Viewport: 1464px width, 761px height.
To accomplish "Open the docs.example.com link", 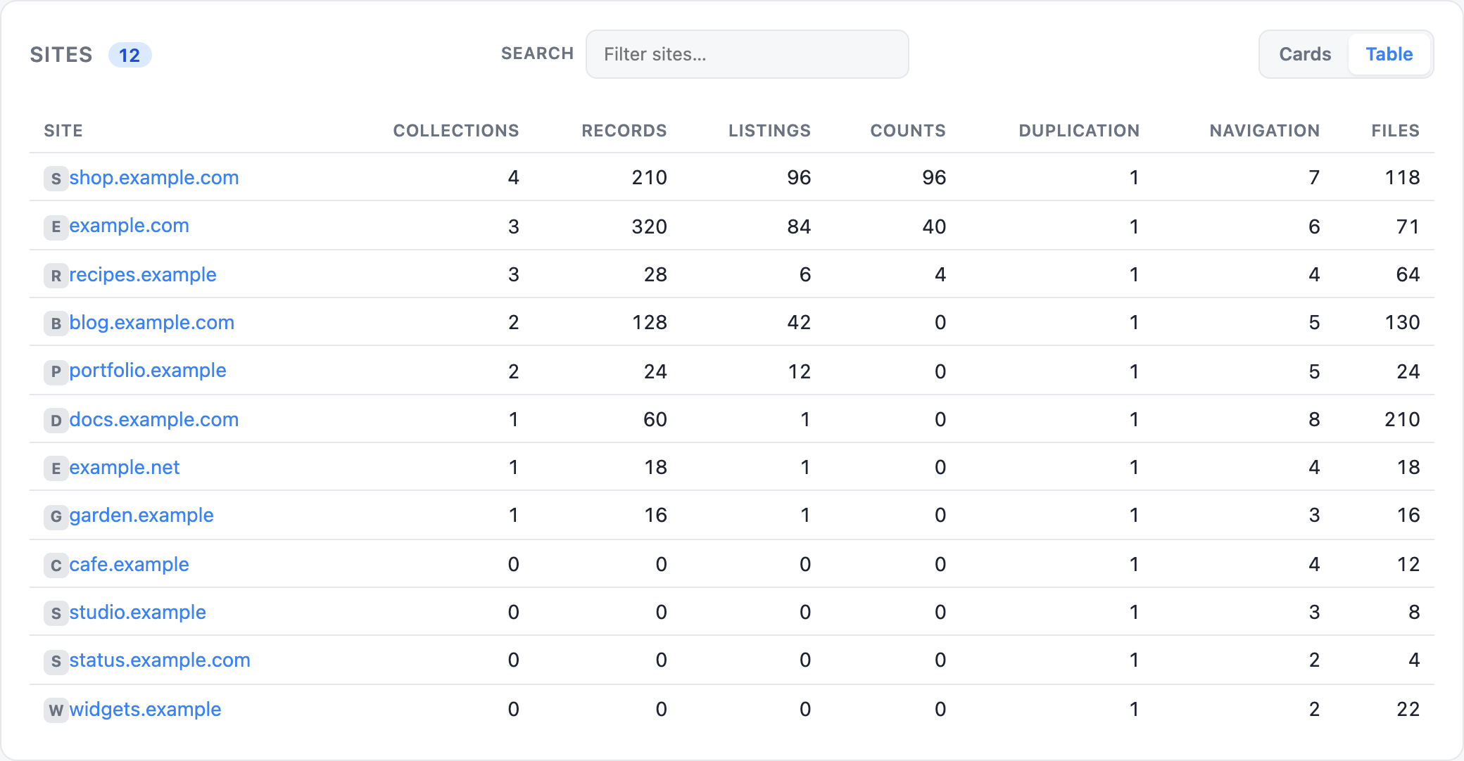I will point(154,419).
